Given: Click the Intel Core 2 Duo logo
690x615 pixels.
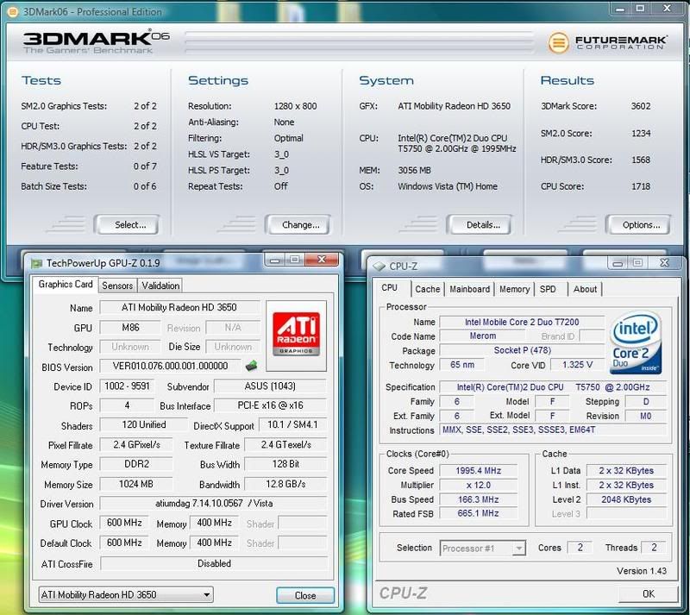Looking at the screenshot, I should click(636, 342).
